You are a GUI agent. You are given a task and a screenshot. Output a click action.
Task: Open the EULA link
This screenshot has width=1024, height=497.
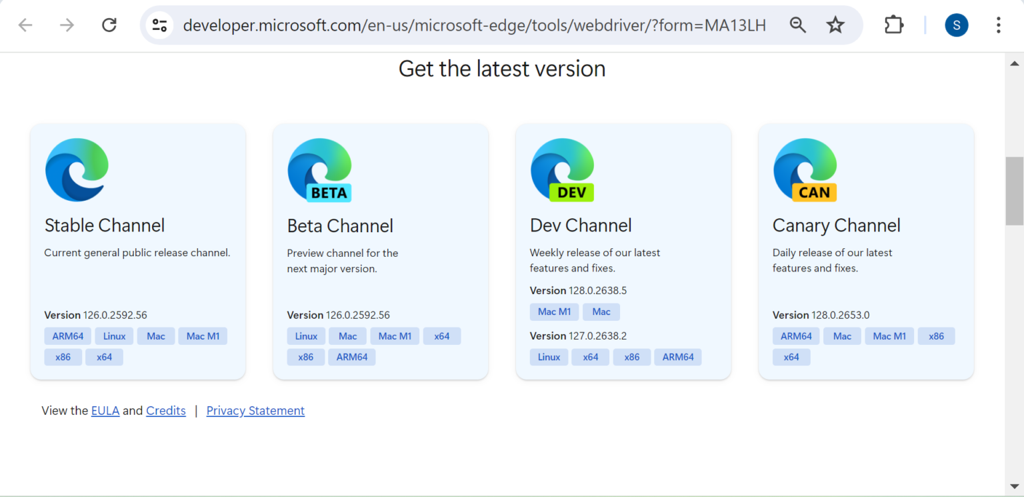tap(105, 410)
